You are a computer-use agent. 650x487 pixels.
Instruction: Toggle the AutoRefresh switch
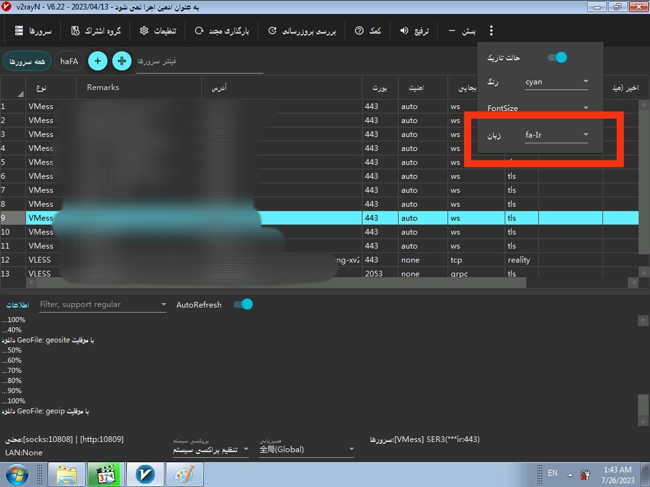coord(243,304)
